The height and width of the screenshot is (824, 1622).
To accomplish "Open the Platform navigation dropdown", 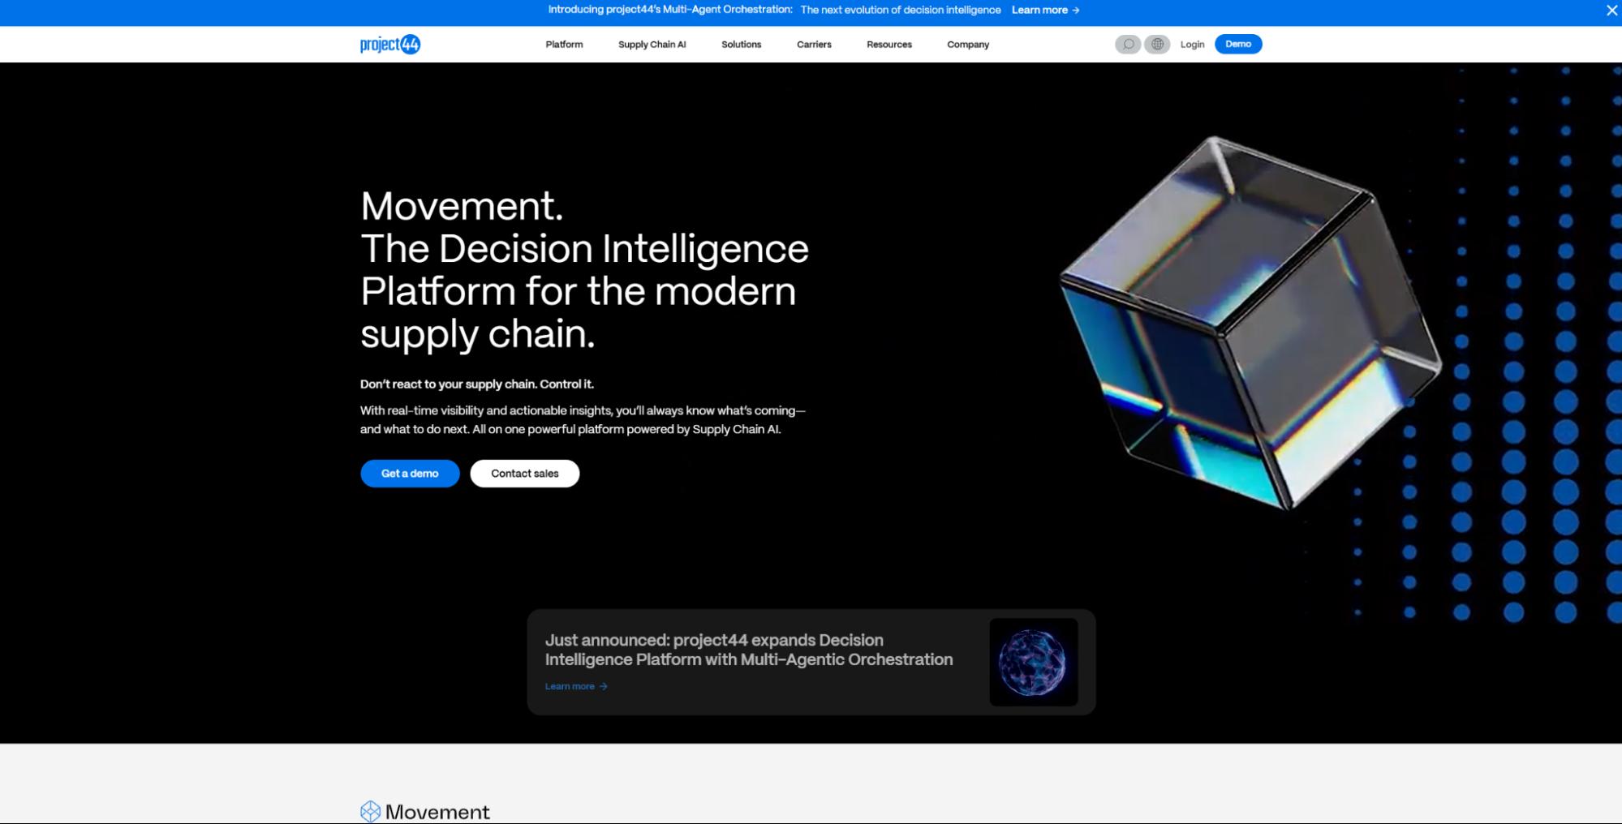I will pos(564,44).
